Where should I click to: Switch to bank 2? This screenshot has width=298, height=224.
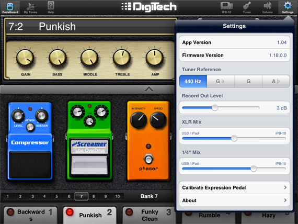point(20,196)
